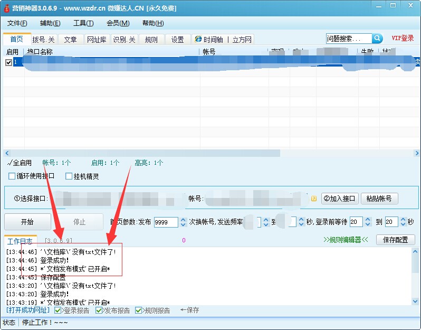Click the 问题搜索 input field
The height and width of the screenshot is (330, 421).
(348, 39)
